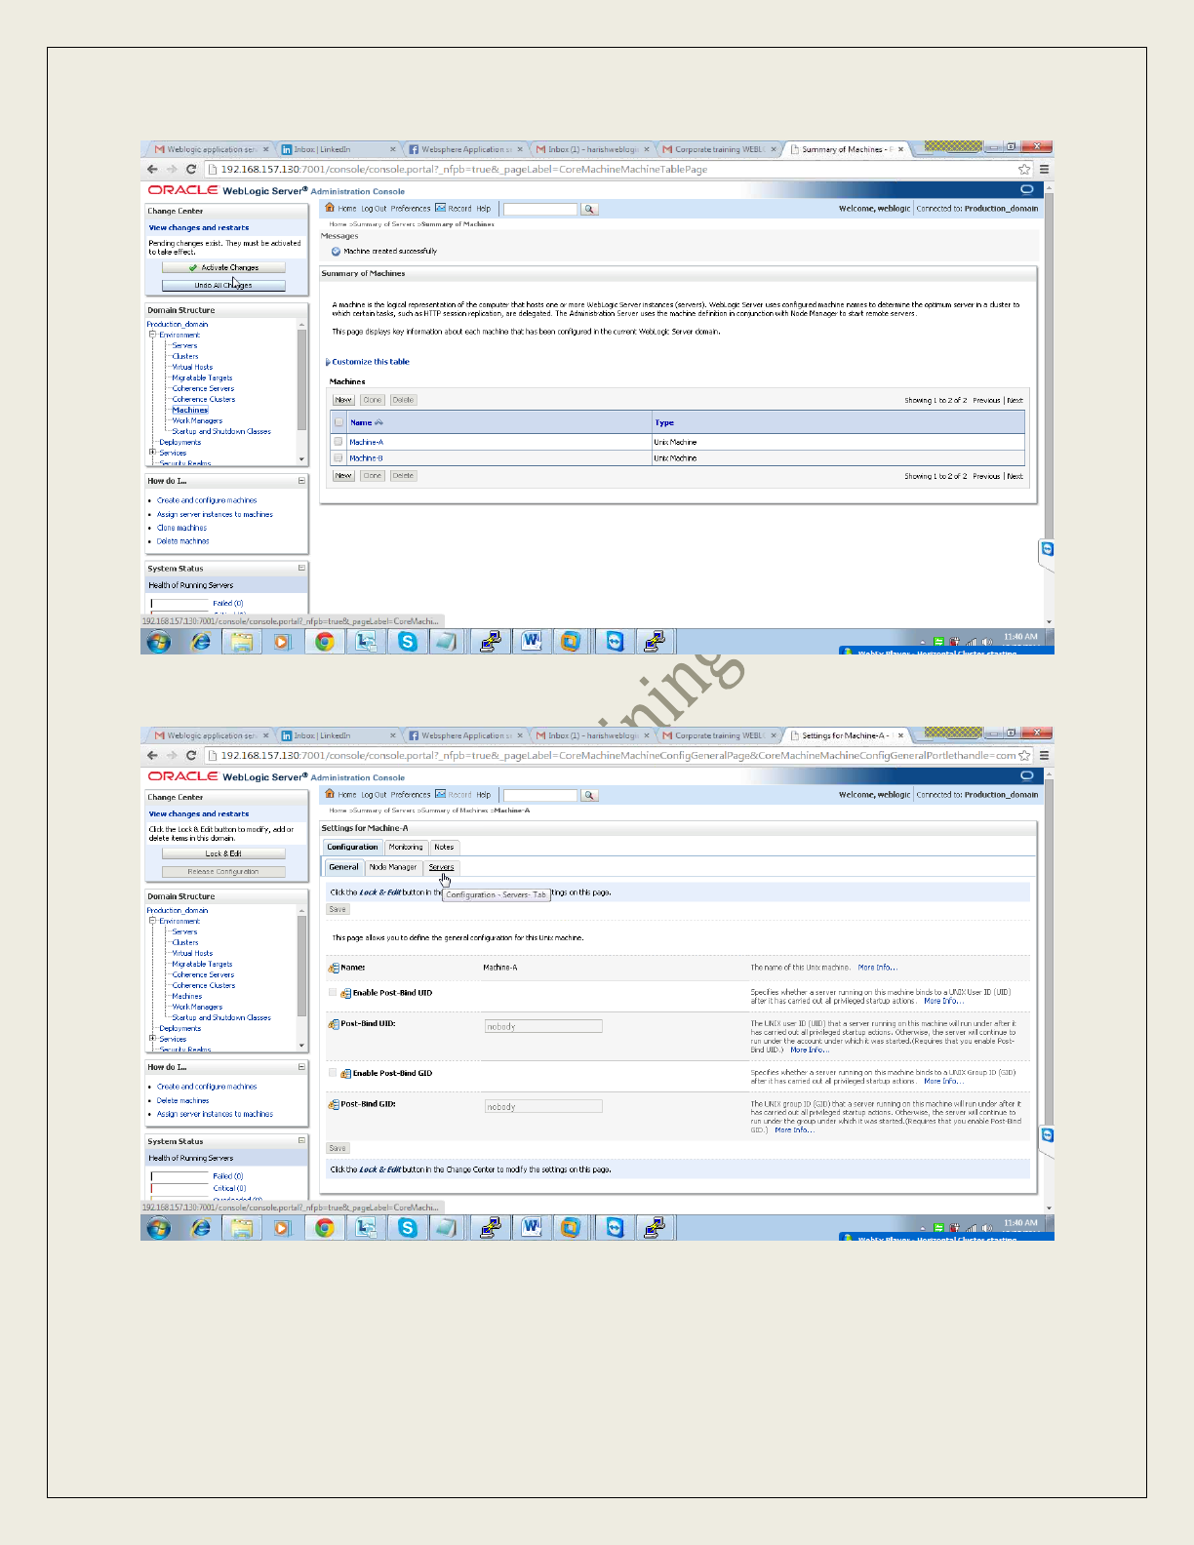Click Assign server instances link on Summary of Machines page
Screen dimensions: 1194x1545
[x=215, y=514]
